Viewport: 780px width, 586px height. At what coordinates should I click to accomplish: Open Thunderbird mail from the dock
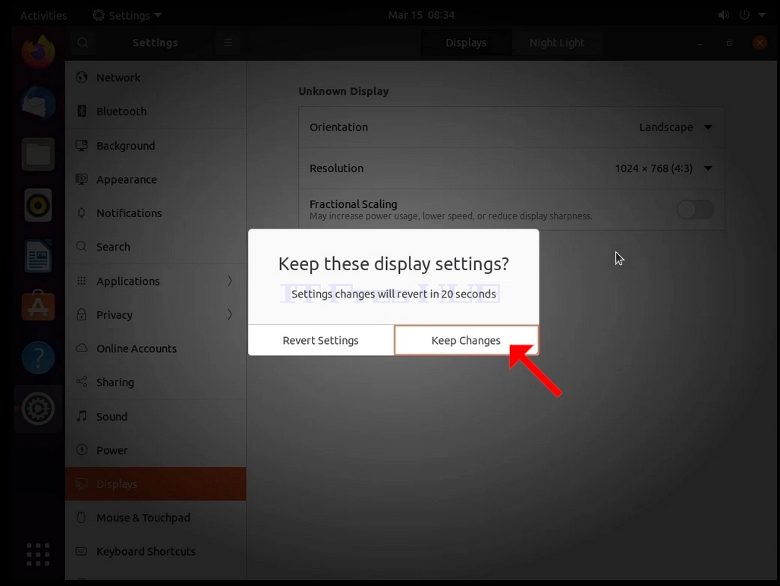tap(38, 103)
